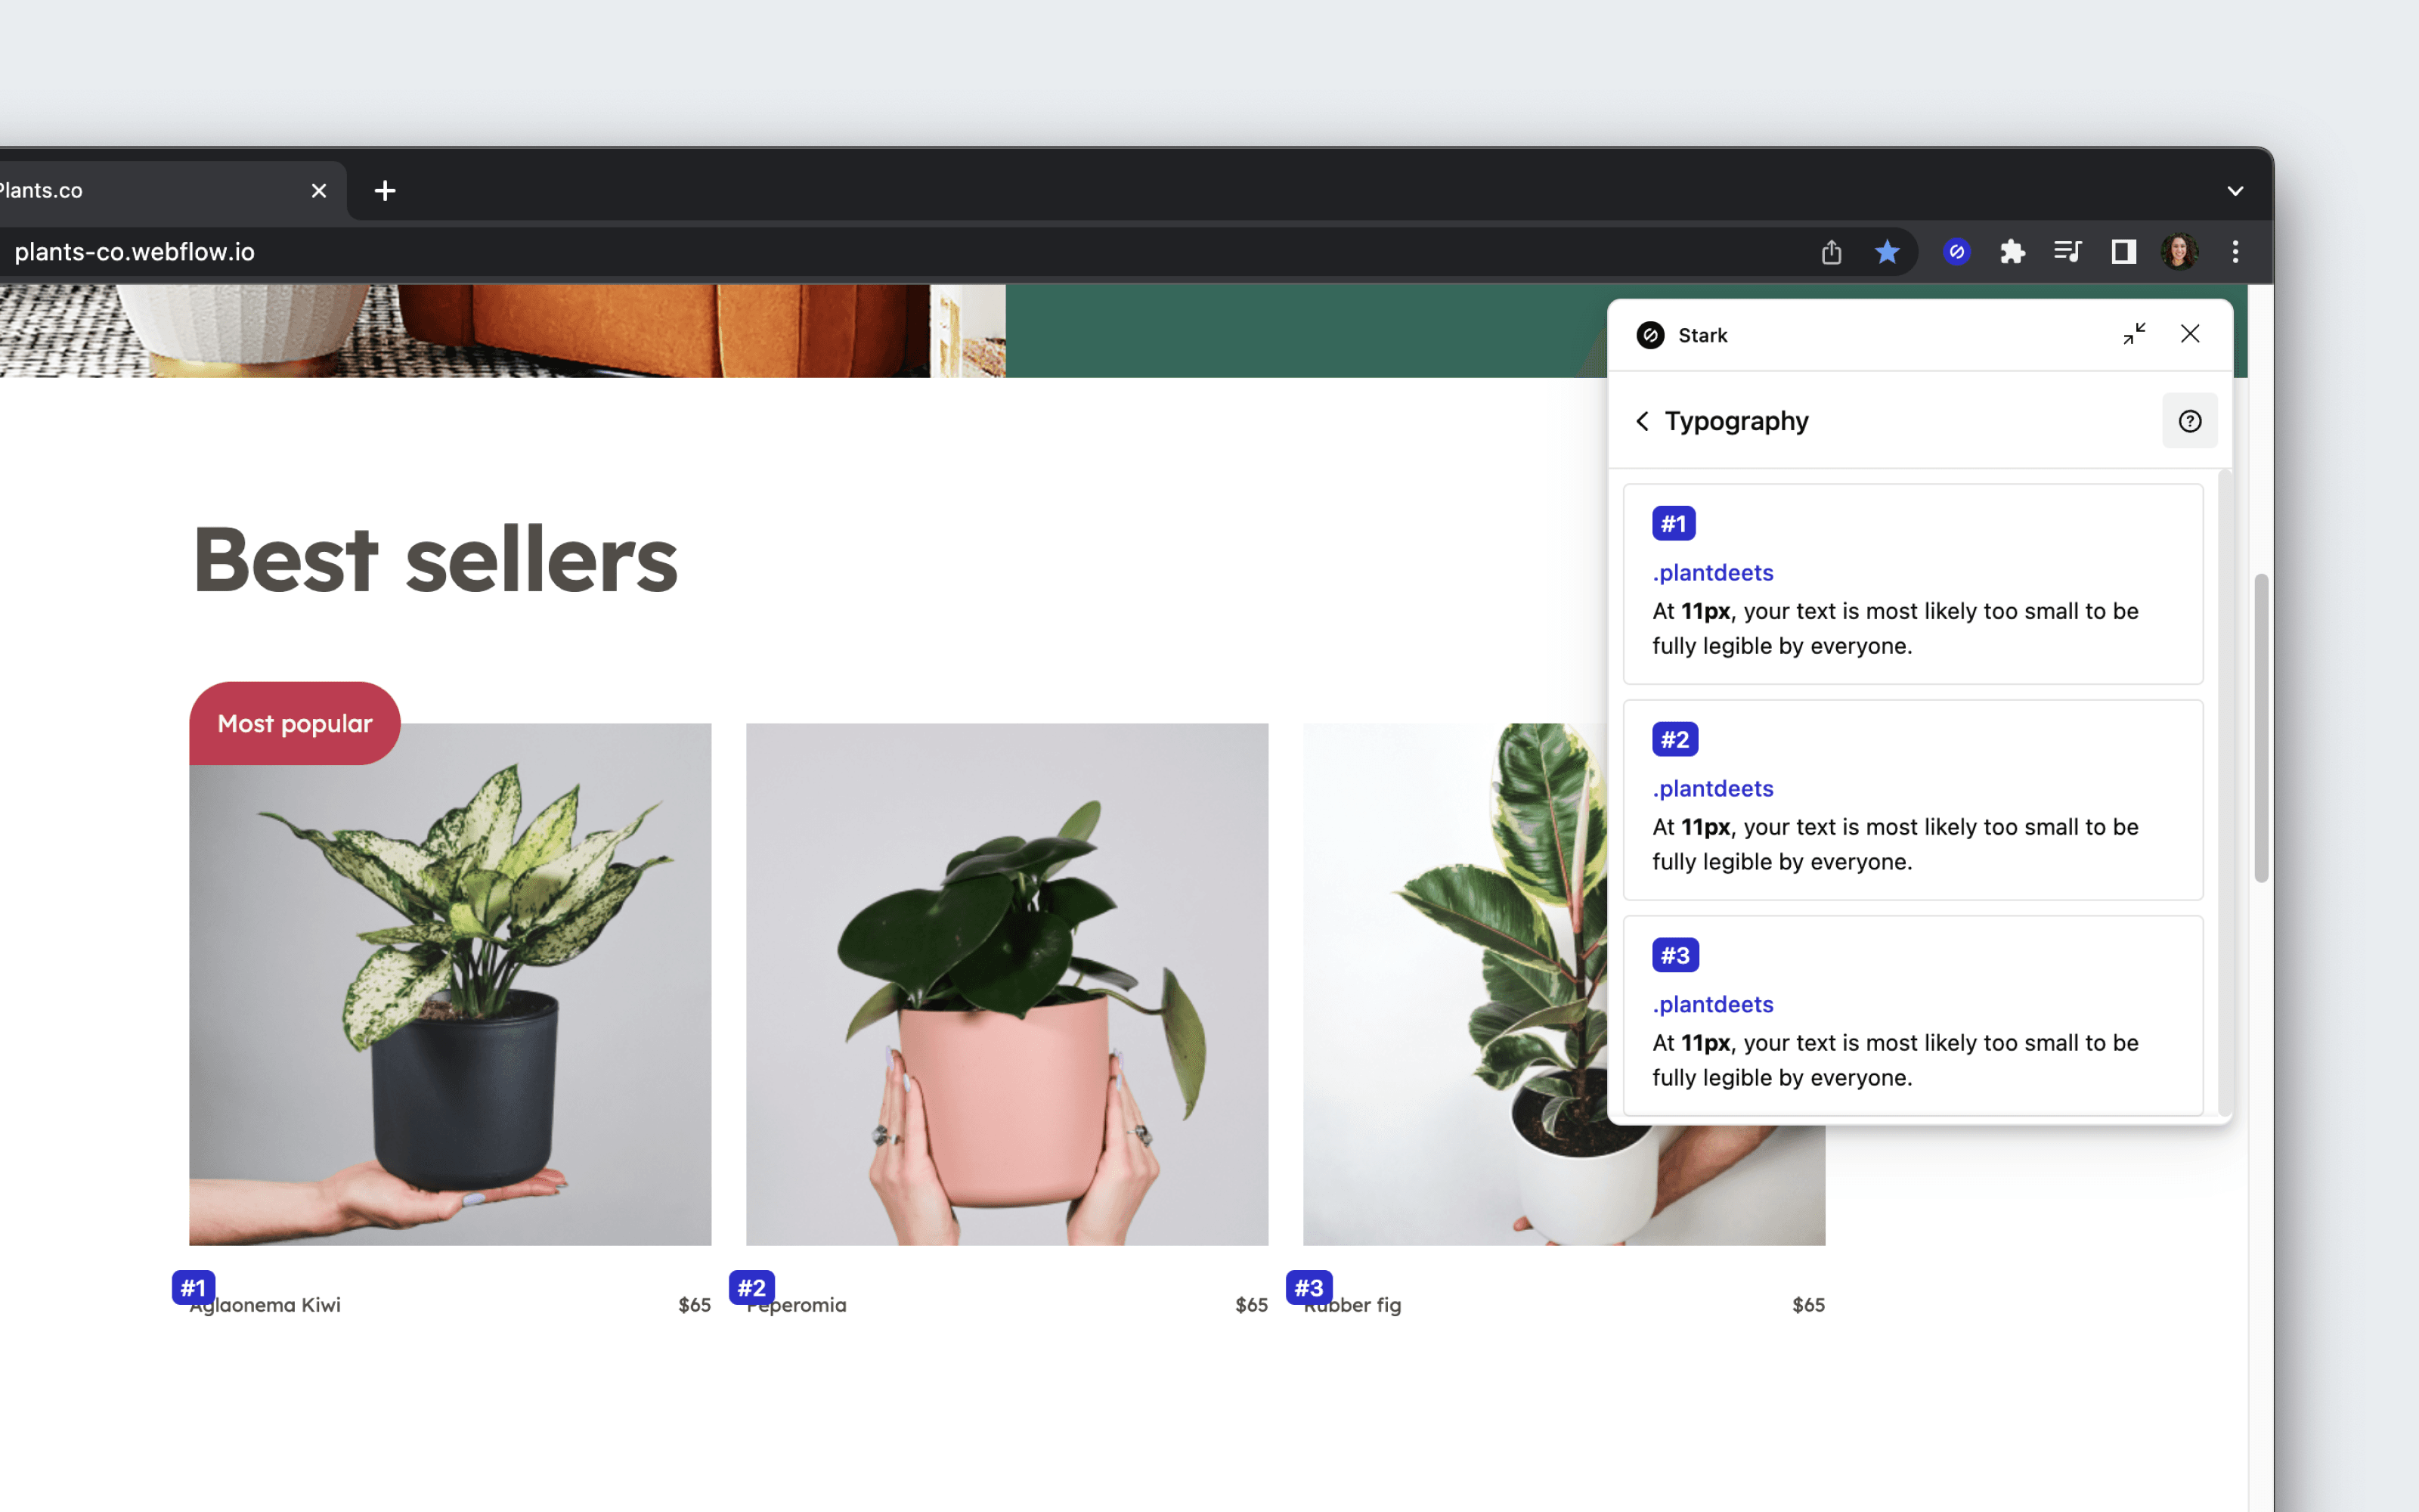Click the bookmark/star icon in browser toolbar

coord(1890,251)
